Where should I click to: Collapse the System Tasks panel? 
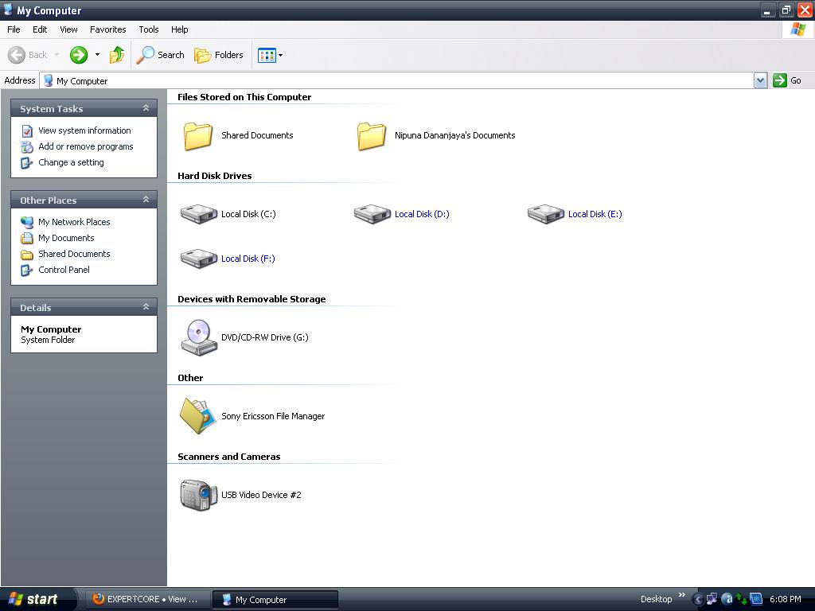point(146,108)
